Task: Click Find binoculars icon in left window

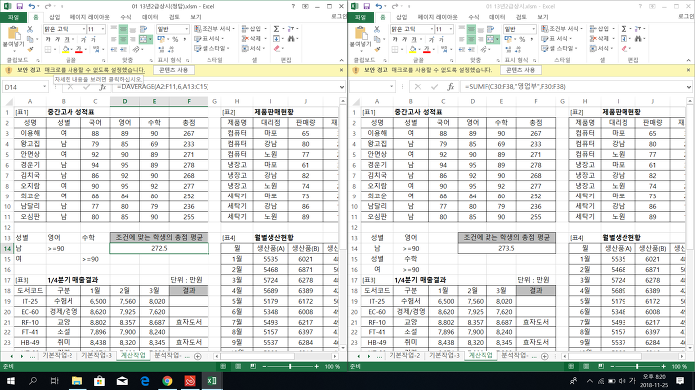Action: pos(291,39)
